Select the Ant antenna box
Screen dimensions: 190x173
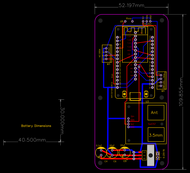(x=156, y=113)
